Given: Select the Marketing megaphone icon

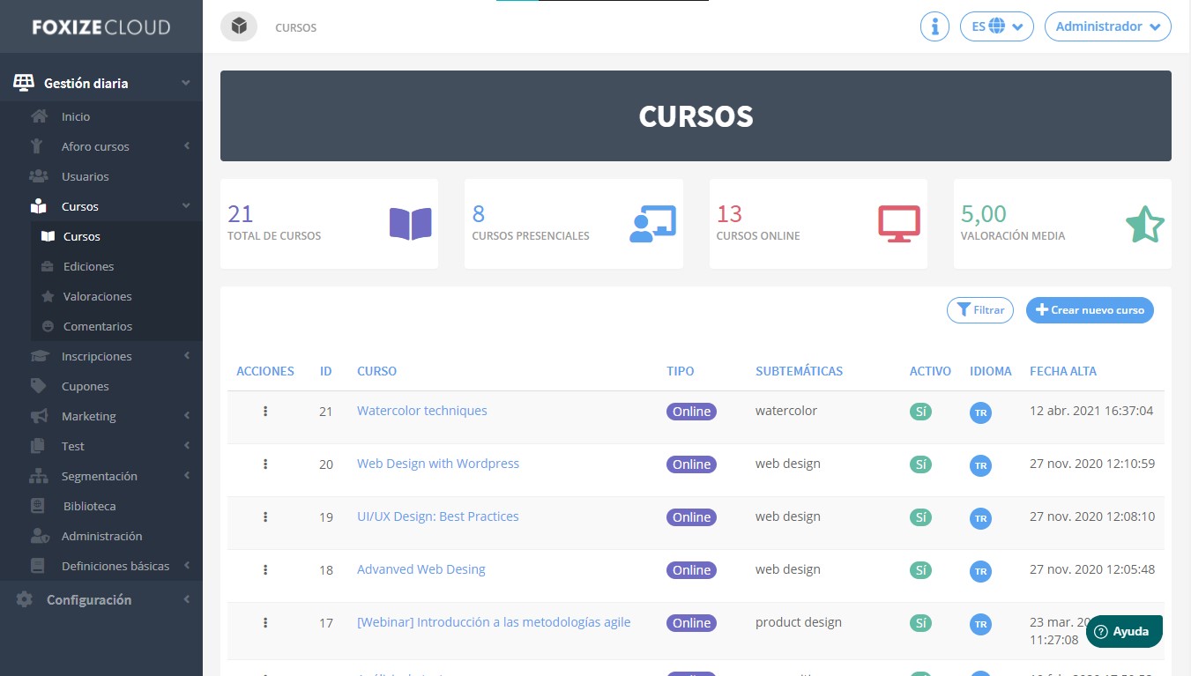Looking at the screenshot, I should (x=40, y=416).
